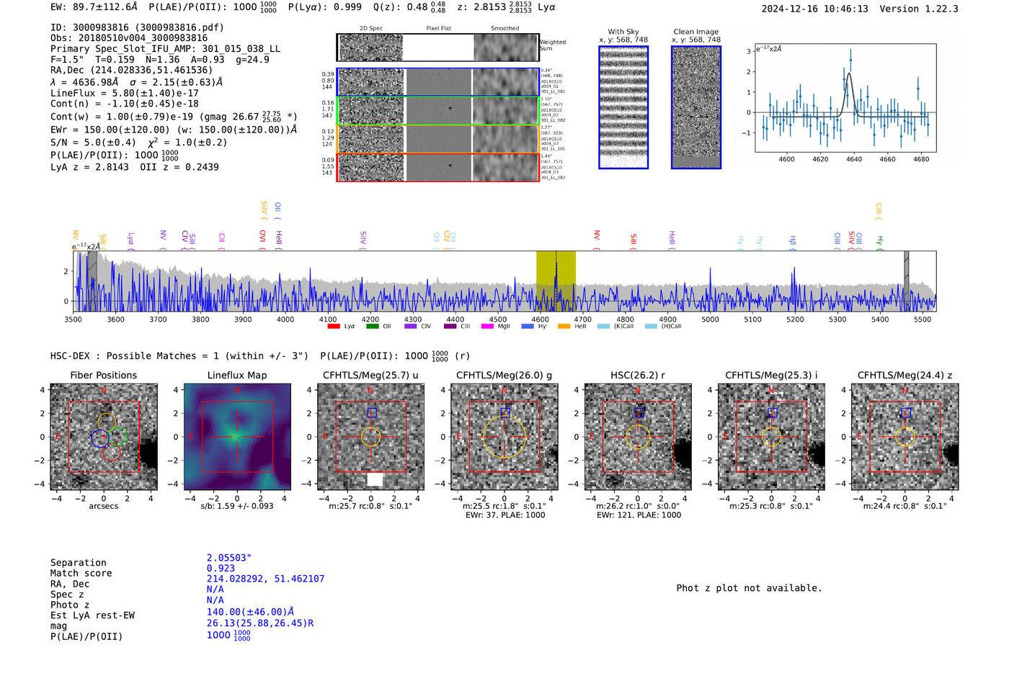This screenshot has width=1009, height=686.
Task: Click the s/b: 1.59 +/- 0.093 caption
Action: (237, 506)
